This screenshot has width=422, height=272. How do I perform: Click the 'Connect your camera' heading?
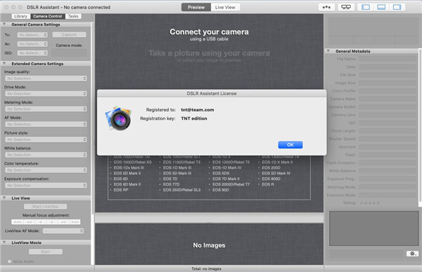pos(209,32)
